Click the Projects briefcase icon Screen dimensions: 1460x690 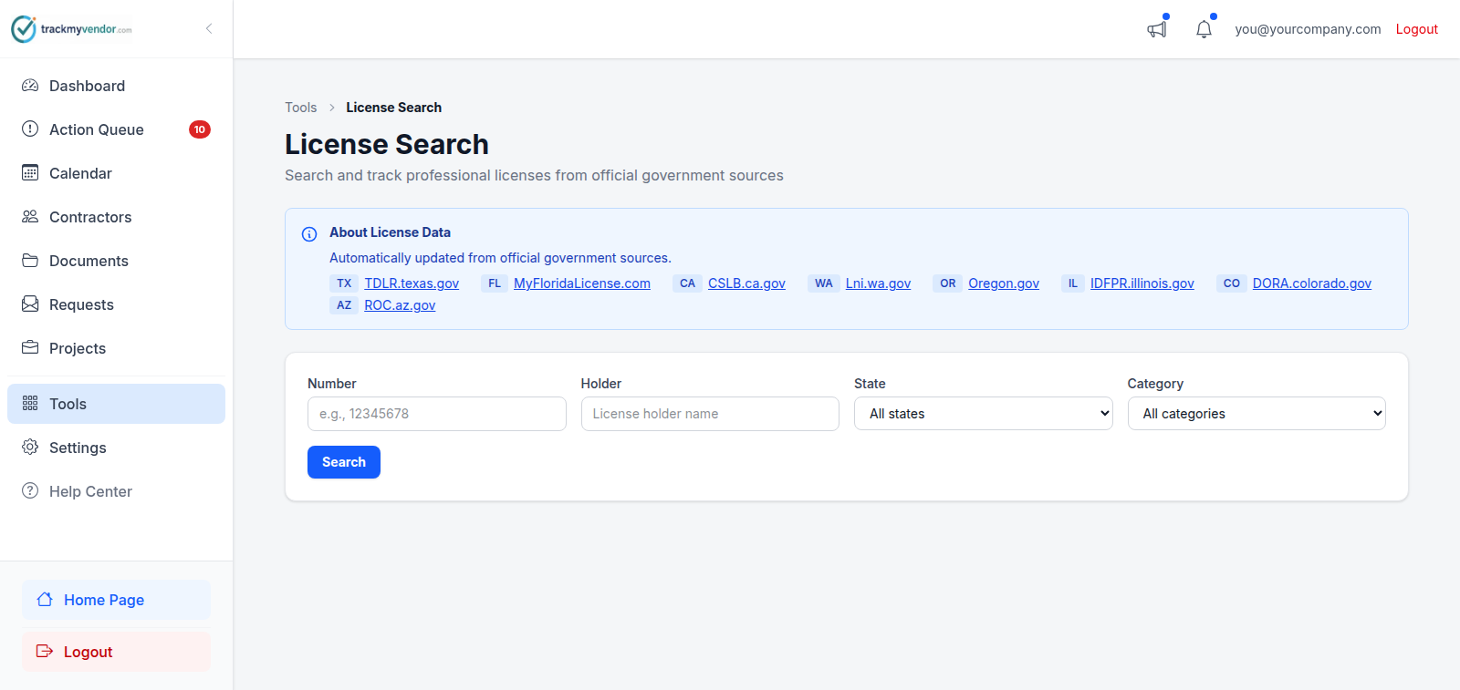point(30,348)
